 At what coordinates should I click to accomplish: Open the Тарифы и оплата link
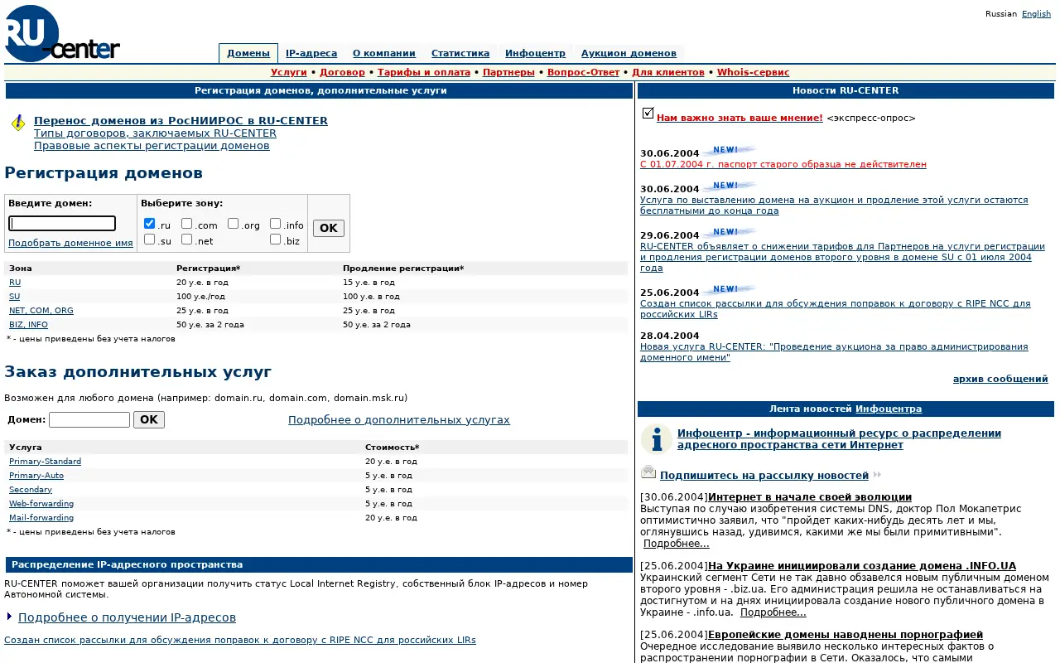[424, 72]
